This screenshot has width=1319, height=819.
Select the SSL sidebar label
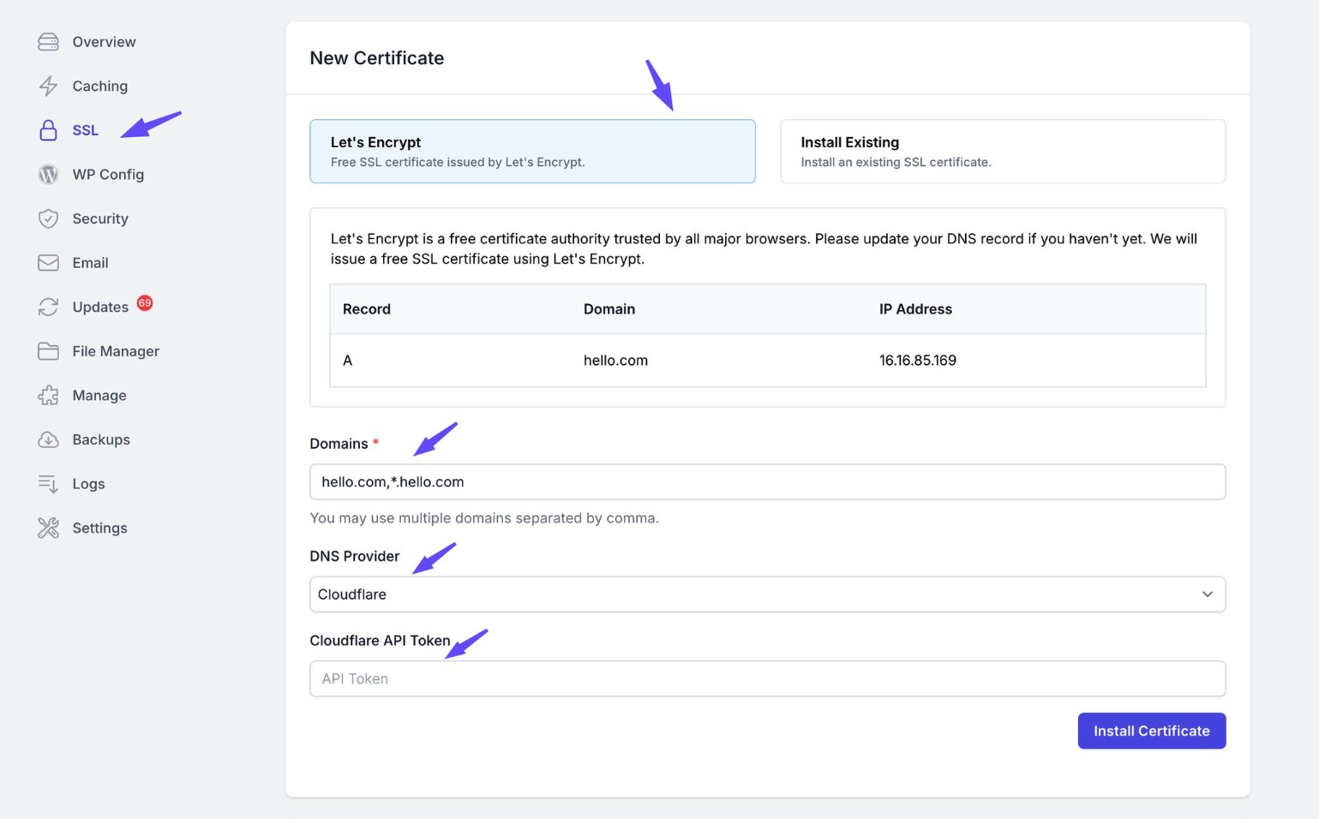(85, 130)
